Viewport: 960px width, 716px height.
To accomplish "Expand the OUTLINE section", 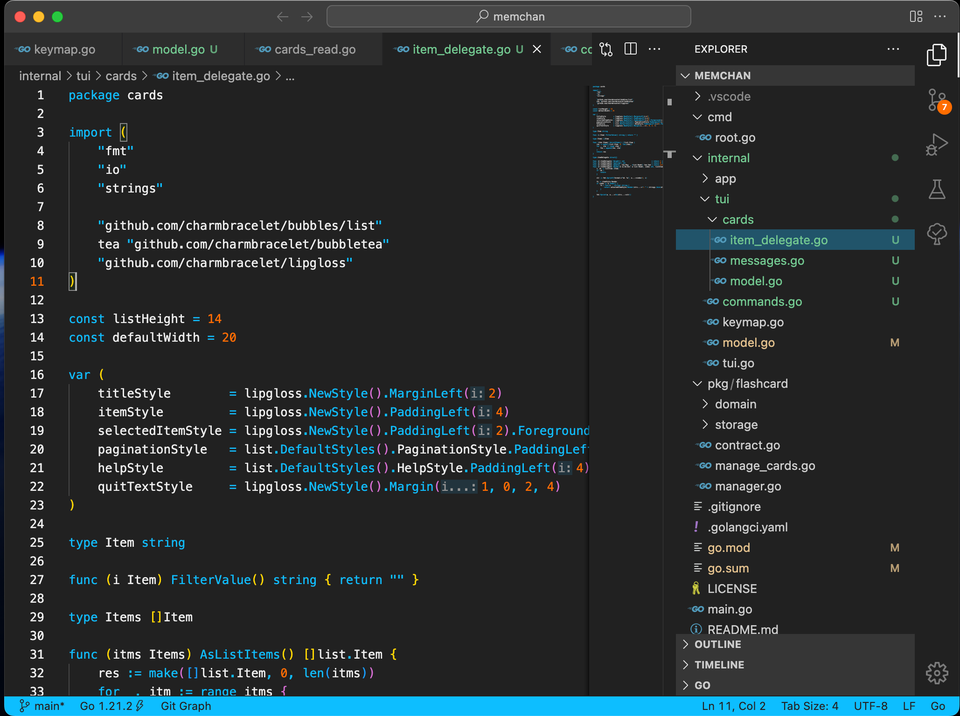I will (x=717, y=644).
